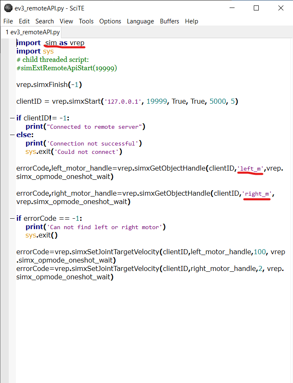Open the Edit menu
This screenshot has width=293, height=383.
(24, 21)
